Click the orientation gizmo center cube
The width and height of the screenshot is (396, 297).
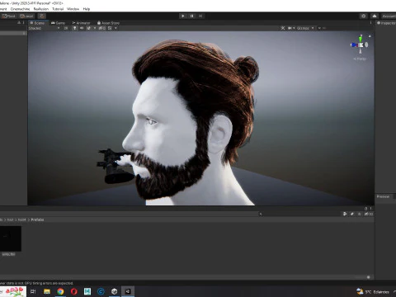pyautogui.click(x=361, y=45)
